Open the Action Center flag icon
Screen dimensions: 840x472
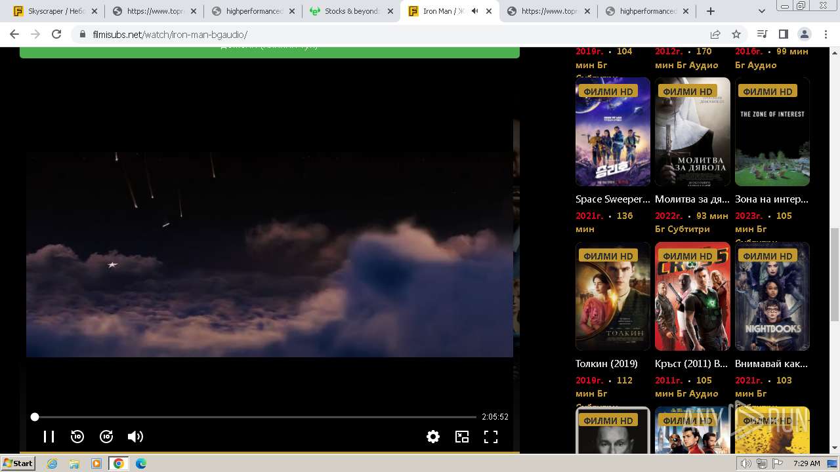(x=778, y=463)
